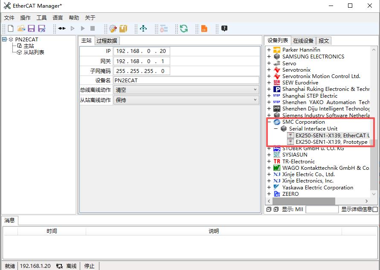Expand all device tree nodes icon

276,209
